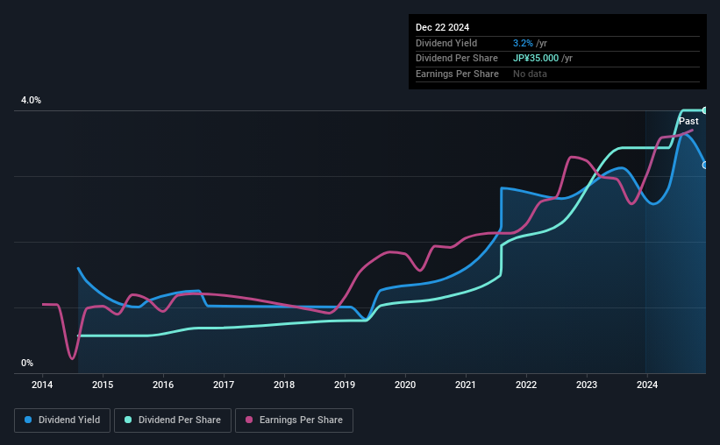Click the 2024 x-axis label

tap(647, 385)
